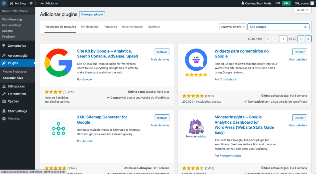Open Feedback menu item
This screenshot has width=316, height=174.
pyautogui.click(x=9, y=36)
